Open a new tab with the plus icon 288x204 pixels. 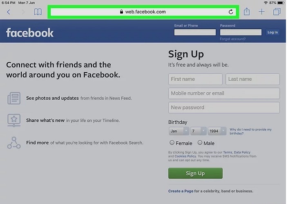(x=261, y=12)
